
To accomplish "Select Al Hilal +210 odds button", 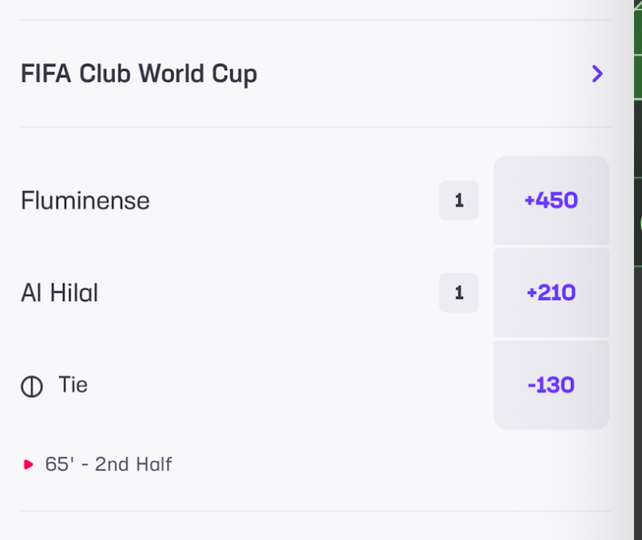I will 551,292.
